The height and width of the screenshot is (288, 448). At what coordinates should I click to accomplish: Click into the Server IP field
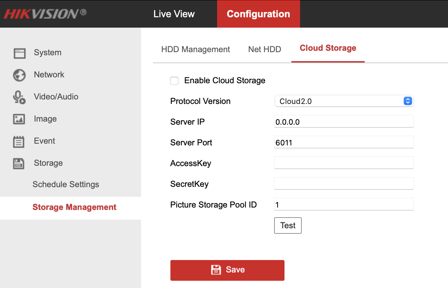(x=344, y=122)
